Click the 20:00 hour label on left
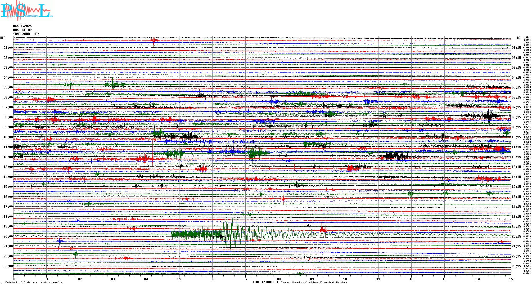The image size is (532, 286). (x=8, y=236)
